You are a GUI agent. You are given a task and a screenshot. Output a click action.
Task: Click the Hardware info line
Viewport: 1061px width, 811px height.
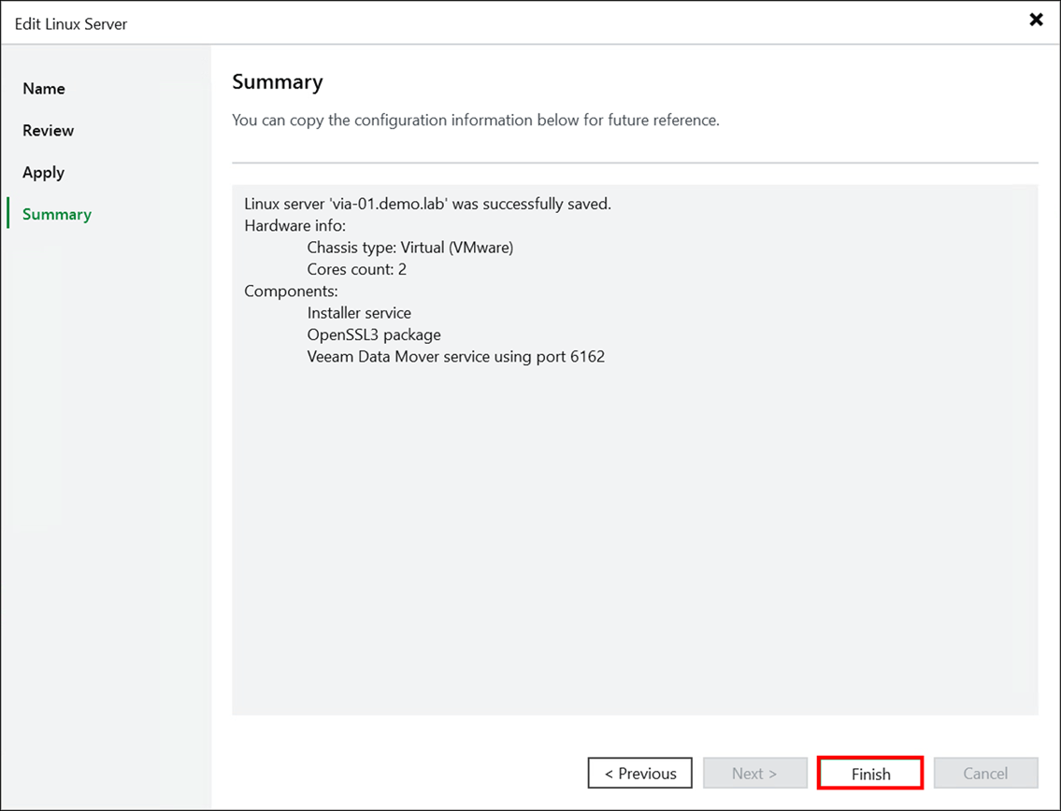point(291,225)
